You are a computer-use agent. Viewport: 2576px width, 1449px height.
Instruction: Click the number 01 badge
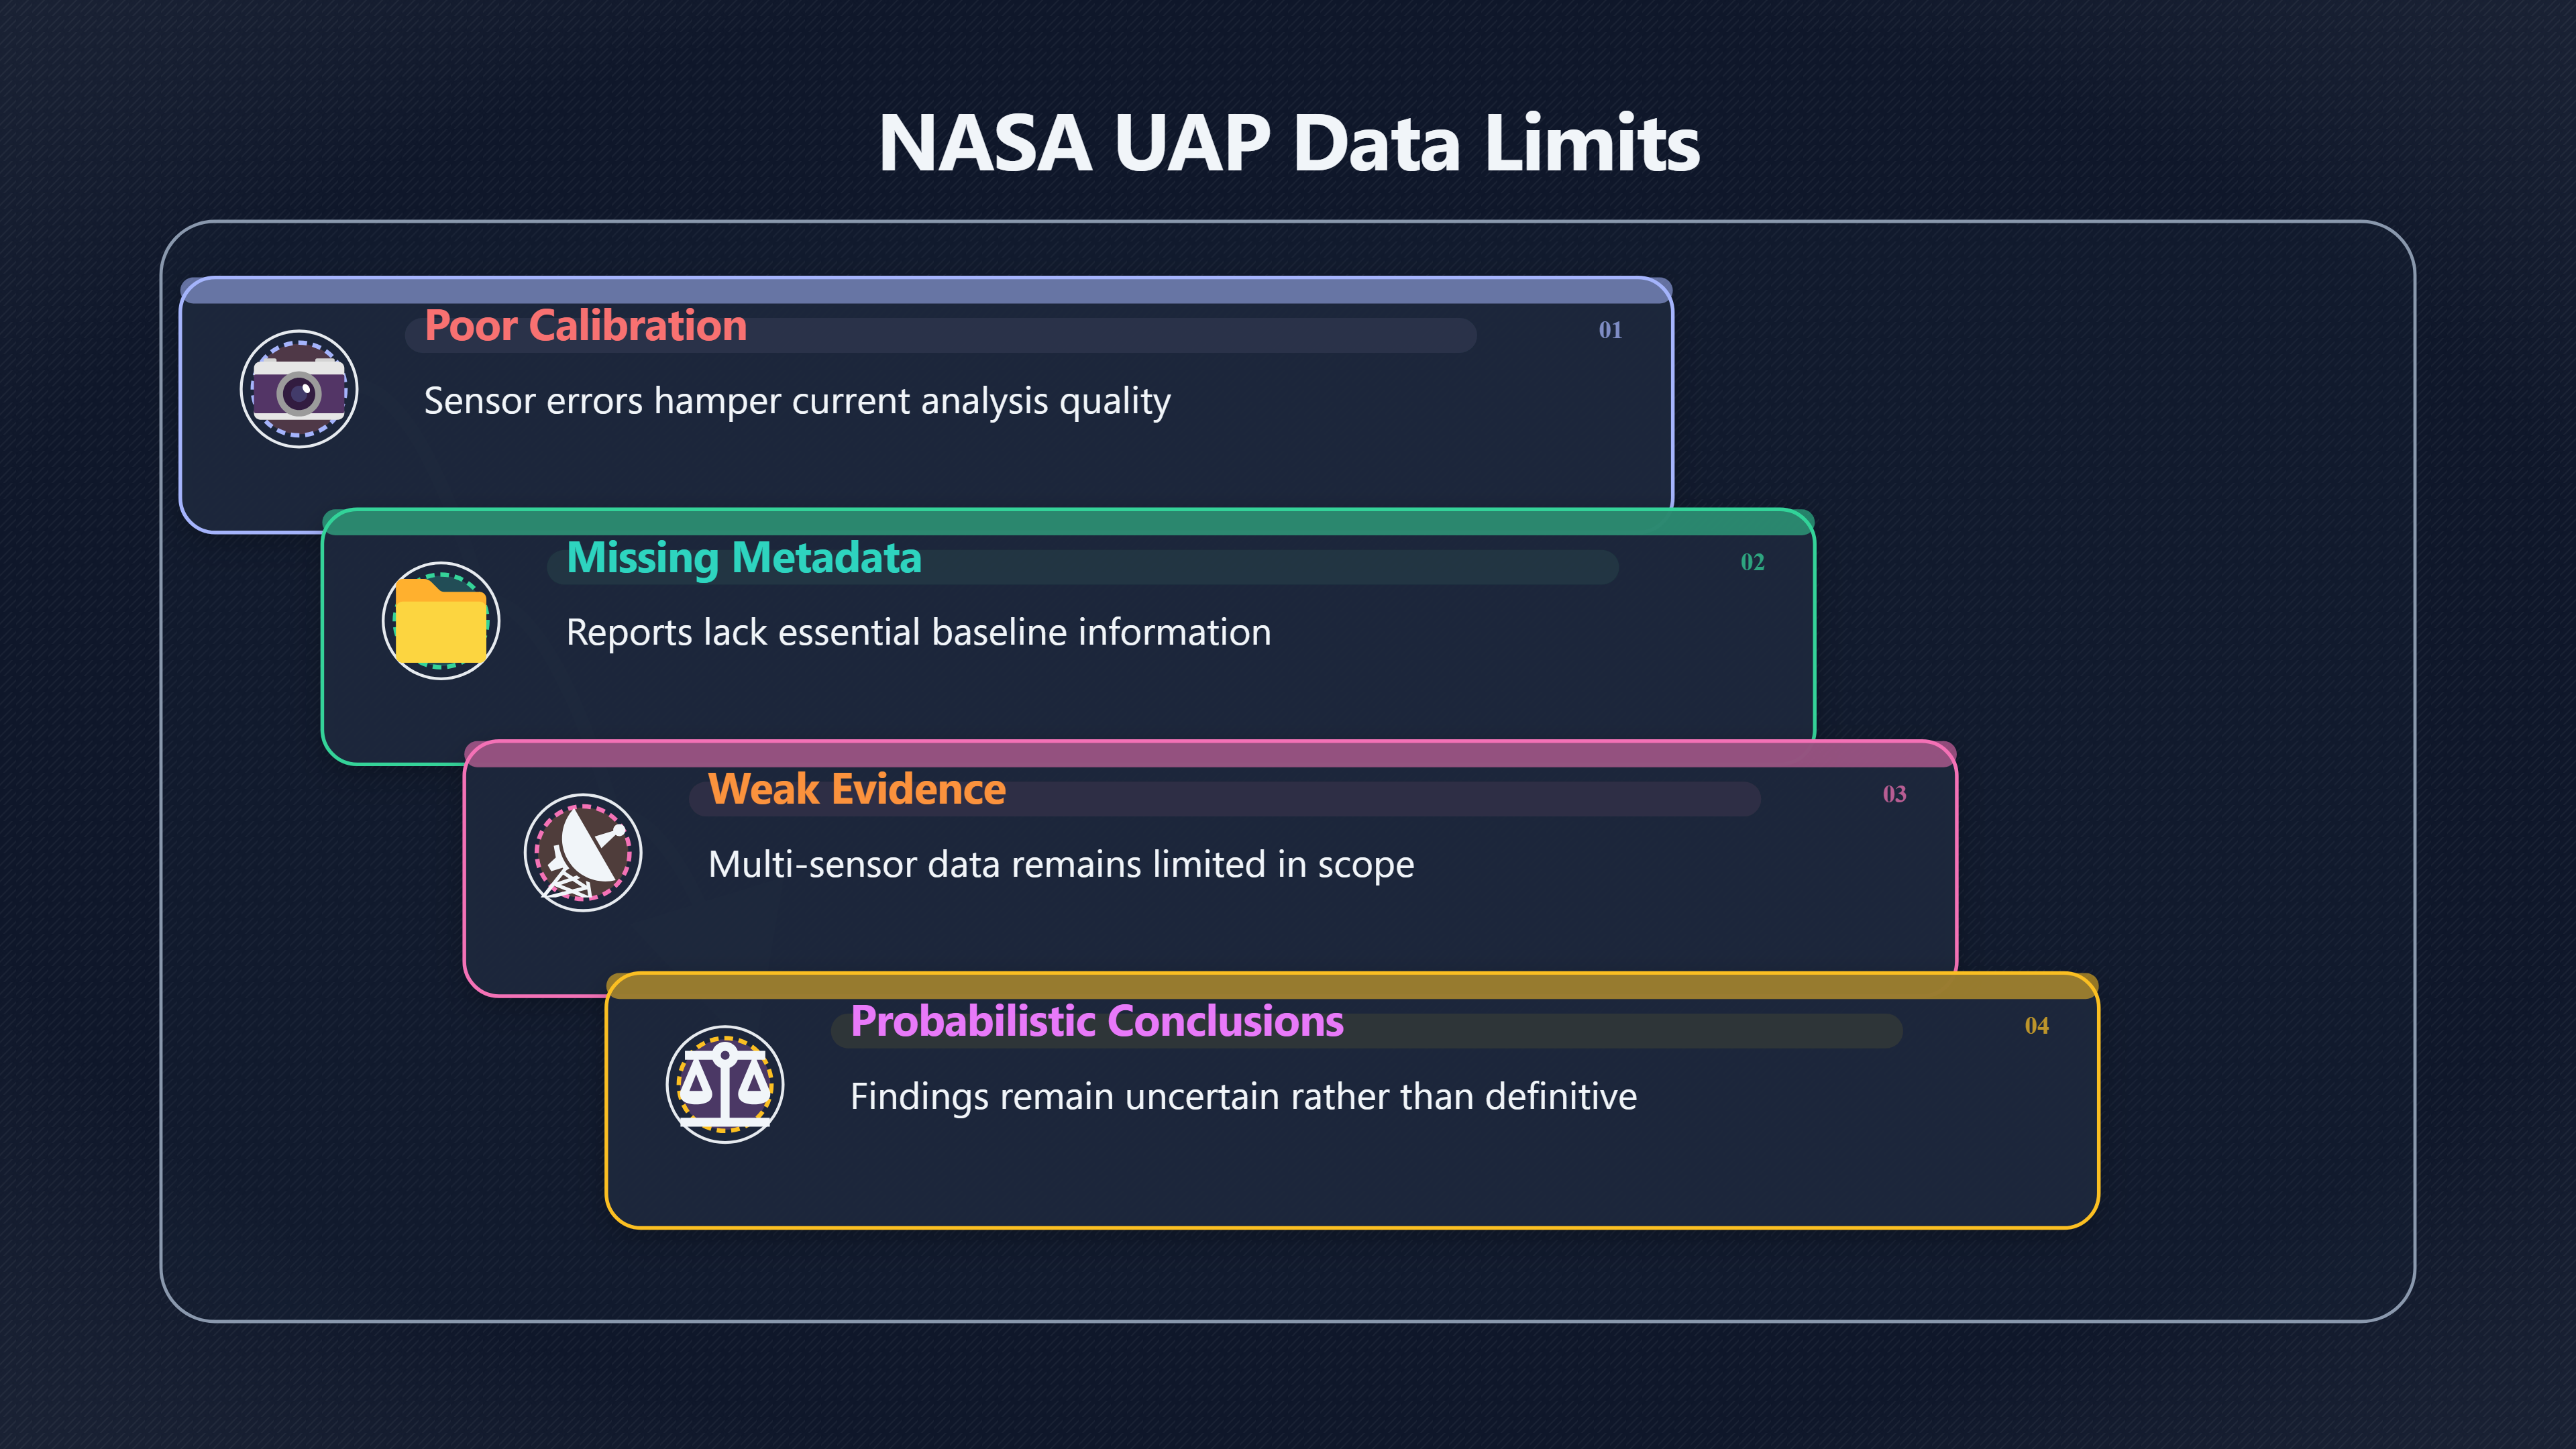1610,330
